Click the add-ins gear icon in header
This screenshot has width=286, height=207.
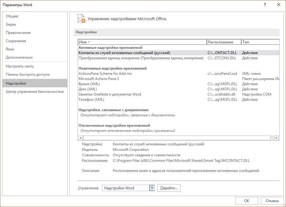(x=81, y=19)
